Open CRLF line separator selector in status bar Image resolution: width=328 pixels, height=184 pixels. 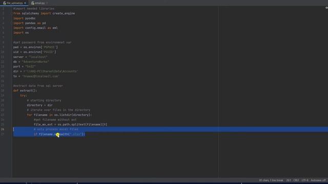(x=296, y=180)
